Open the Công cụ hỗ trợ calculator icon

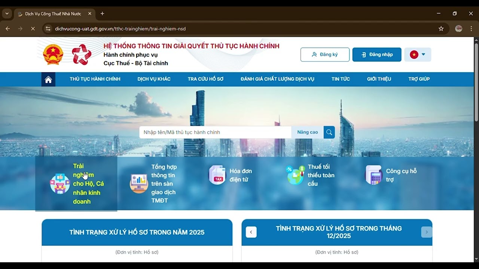coord(373,175)
